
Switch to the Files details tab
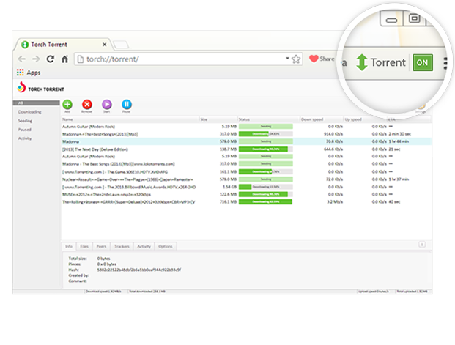(84, 246)
